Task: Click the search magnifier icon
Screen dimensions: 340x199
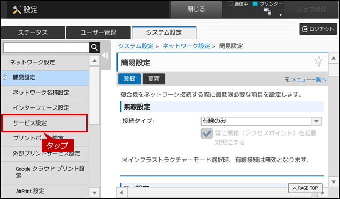Action: pyautogui.click(x=95, y=47)
